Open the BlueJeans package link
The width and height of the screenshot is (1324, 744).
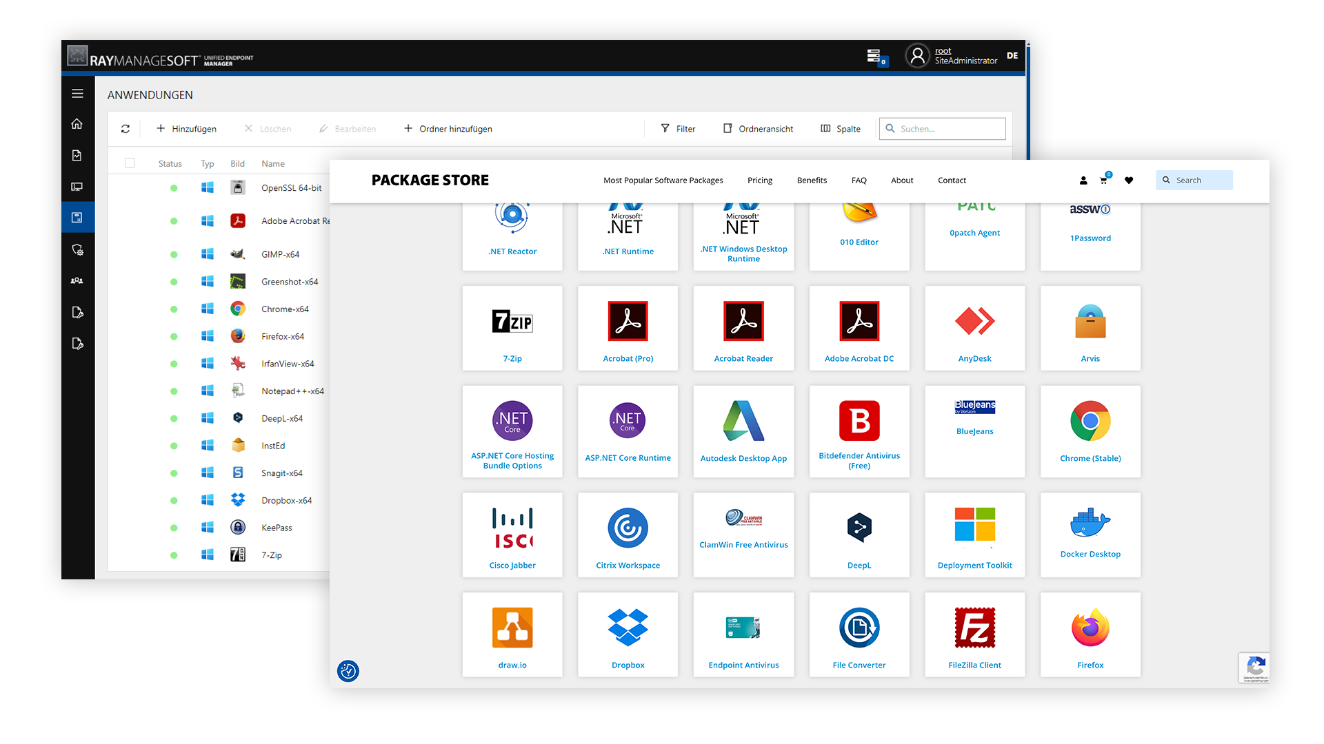point(974,431)
